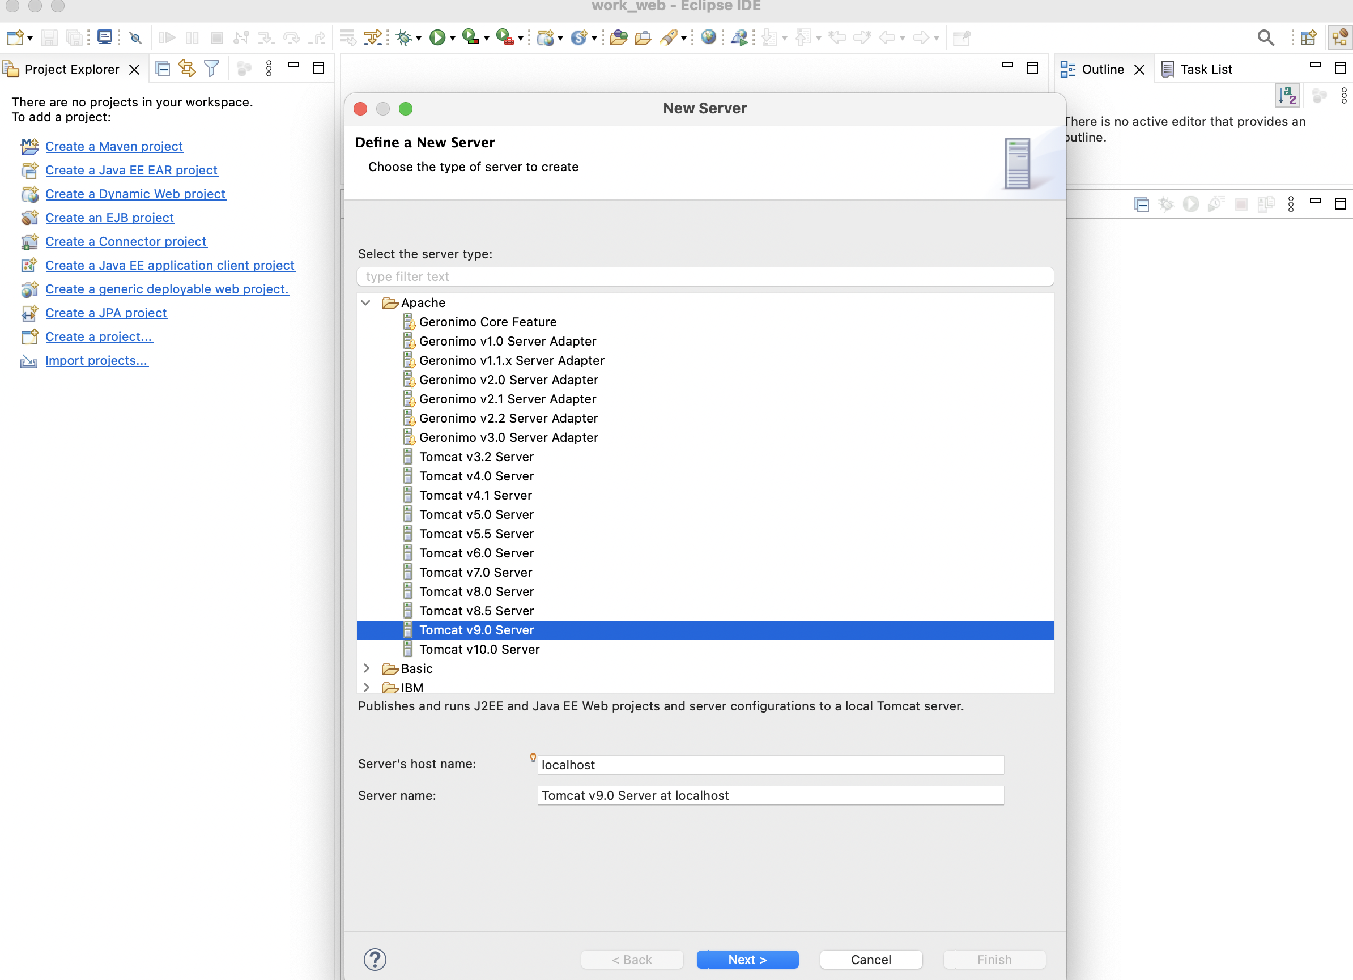Viewport: 1353px width, 980px height.
Task: Click the Filter funnel icon in Project Explorer
Action: pos(211,69)
